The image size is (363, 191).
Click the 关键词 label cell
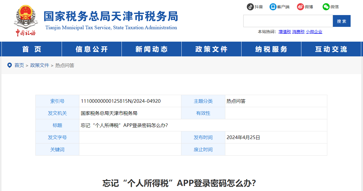pos(57,149)
